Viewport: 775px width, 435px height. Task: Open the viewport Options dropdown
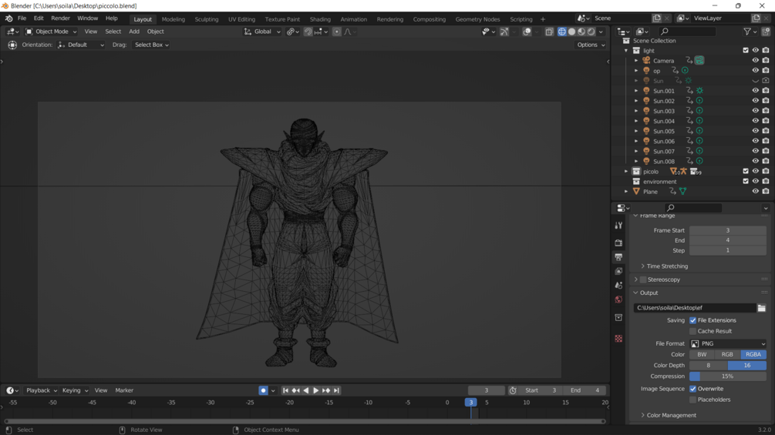click(x=591, y=45)
